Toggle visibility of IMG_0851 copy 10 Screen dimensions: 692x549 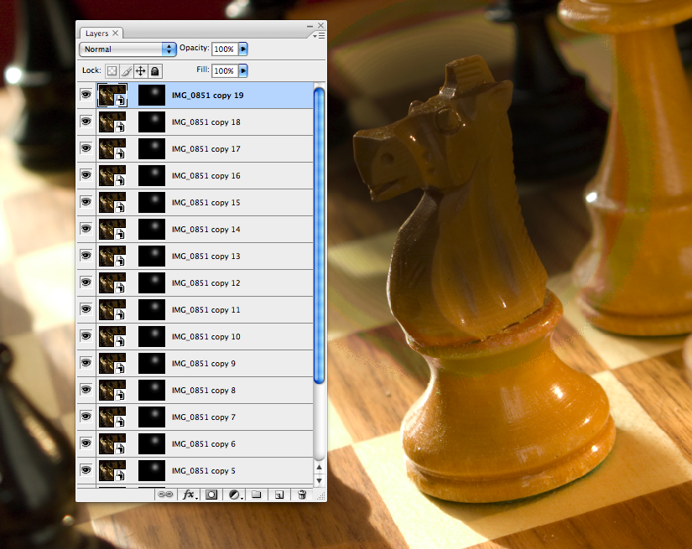[86, 336]
